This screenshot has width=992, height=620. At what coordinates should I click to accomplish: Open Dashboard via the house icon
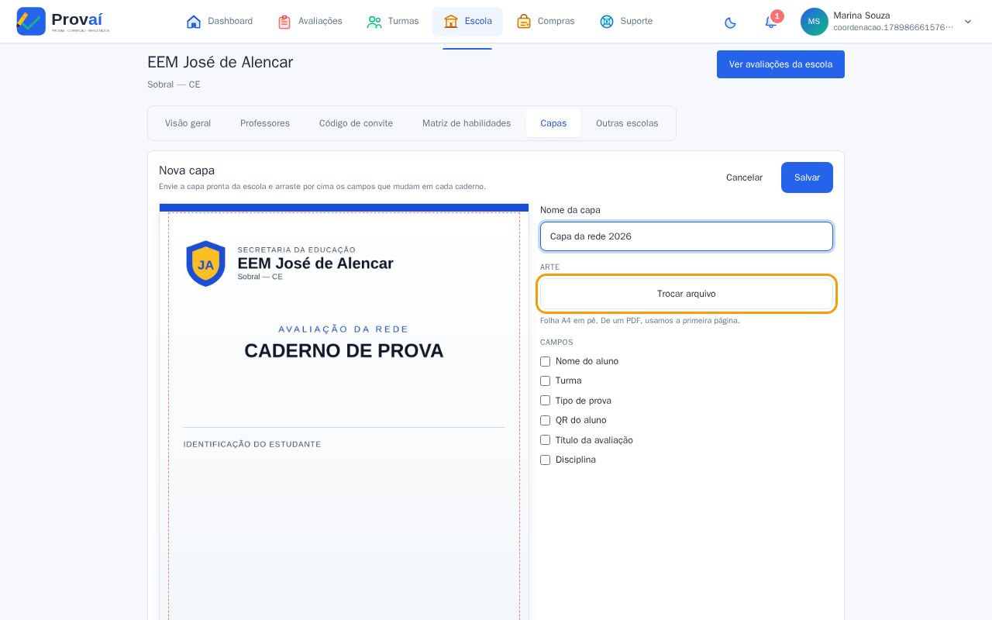194,22
